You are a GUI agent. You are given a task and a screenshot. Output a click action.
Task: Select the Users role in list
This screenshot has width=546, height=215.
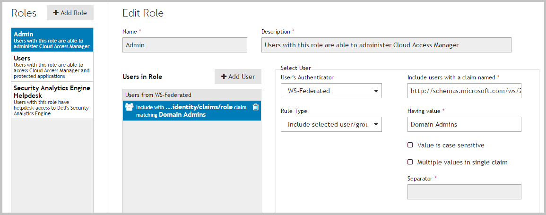[52, 67]
